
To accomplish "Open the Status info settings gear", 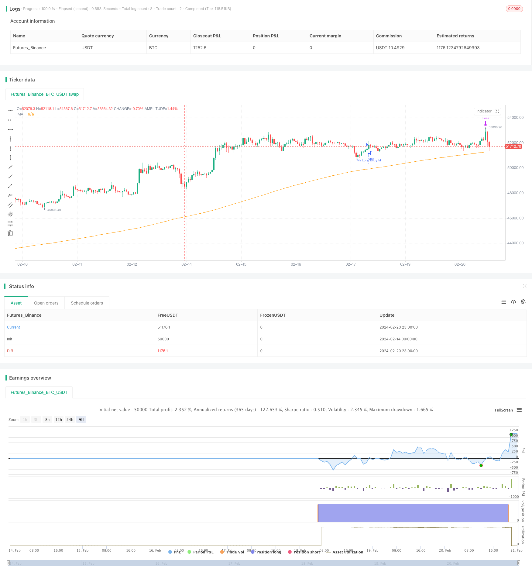I will coord(523,302).
